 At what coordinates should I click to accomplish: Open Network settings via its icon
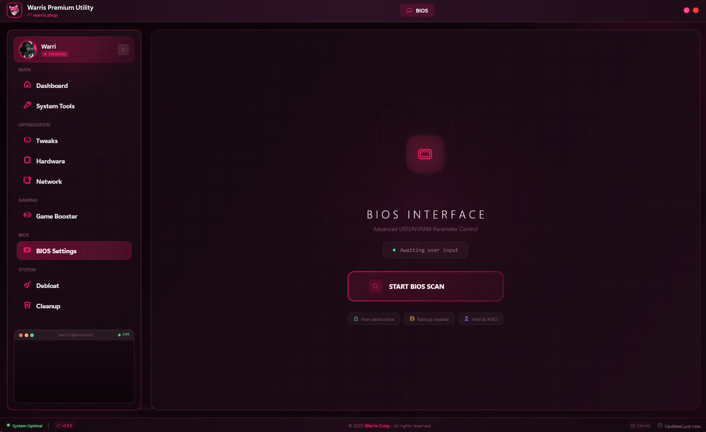point(27,181)
